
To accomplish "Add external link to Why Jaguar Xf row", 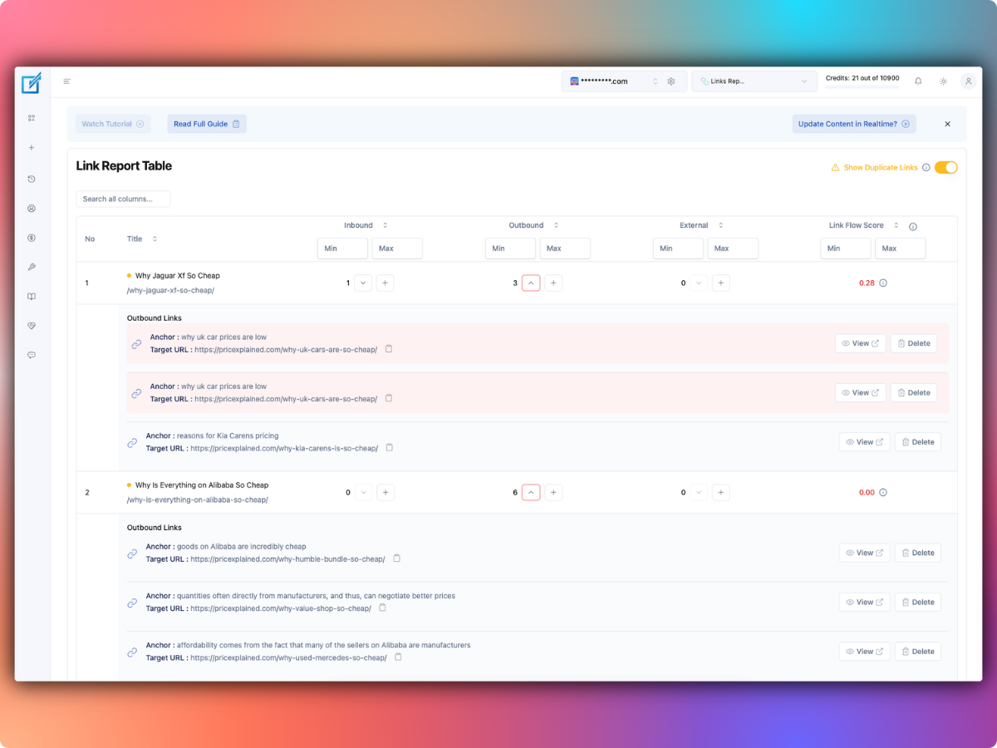I will (721, 283).
